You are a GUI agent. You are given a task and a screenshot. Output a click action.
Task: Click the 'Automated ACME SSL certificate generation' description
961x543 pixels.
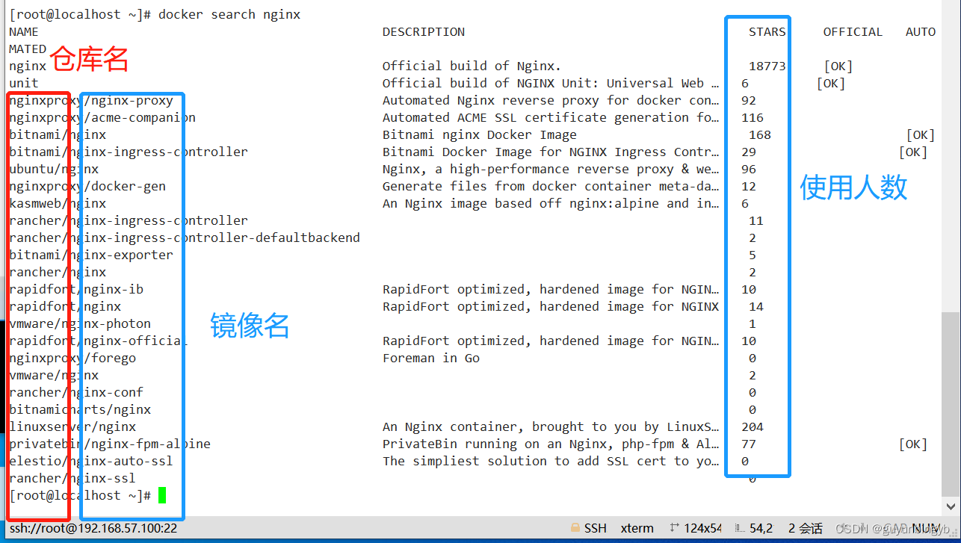tap(551, 117)
